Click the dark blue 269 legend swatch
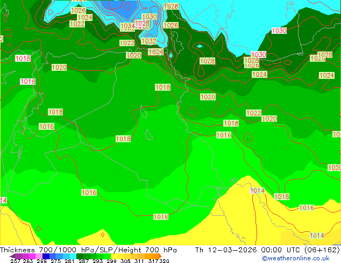 point(46,256)
